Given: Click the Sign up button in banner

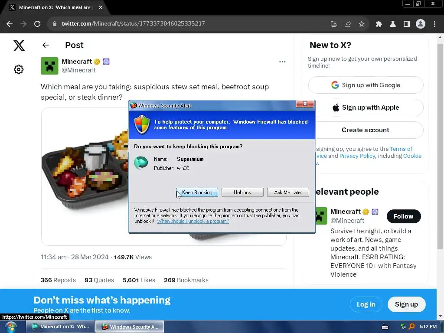Looking at the screenshot, I should pyautogui.click(x=406, y=304).
